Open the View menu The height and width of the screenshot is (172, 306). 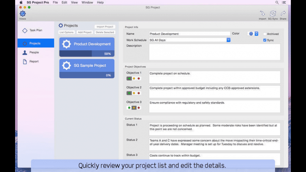point(74,2)
